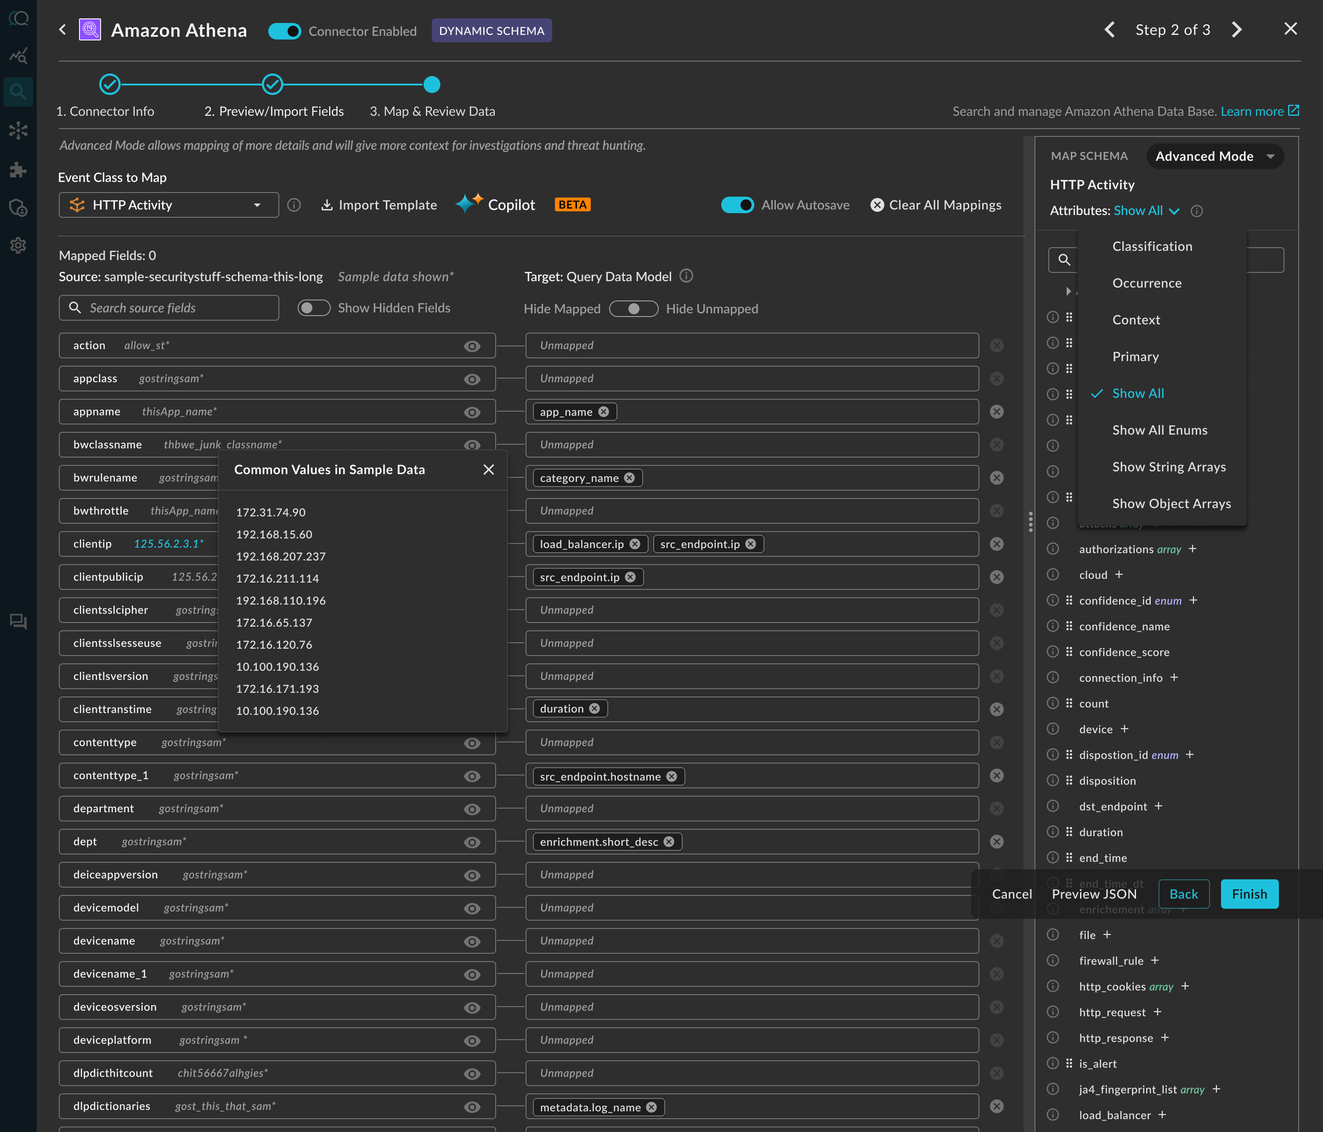Viewport: 1323px width, 1132px height.
Task: Click the schema panel search magnifier
Action: (1064, 260)
